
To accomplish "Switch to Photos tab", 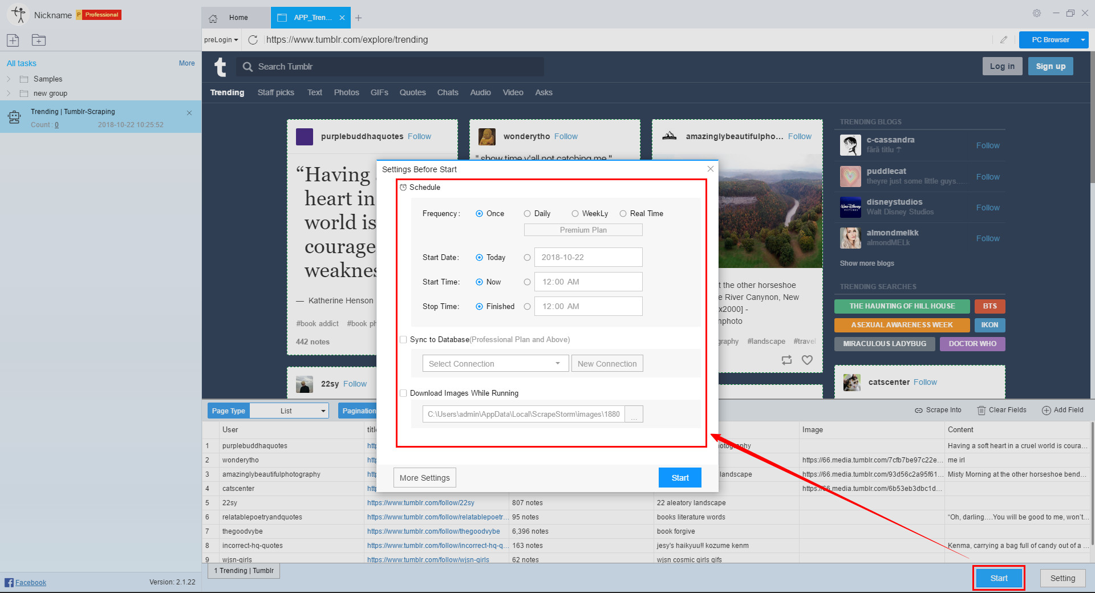I will pyautogui.click(x=346, y=92).
